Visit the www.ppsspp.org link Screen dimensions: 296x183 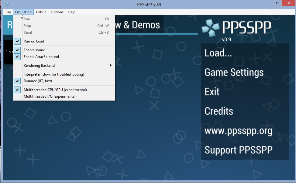point(238,131)
